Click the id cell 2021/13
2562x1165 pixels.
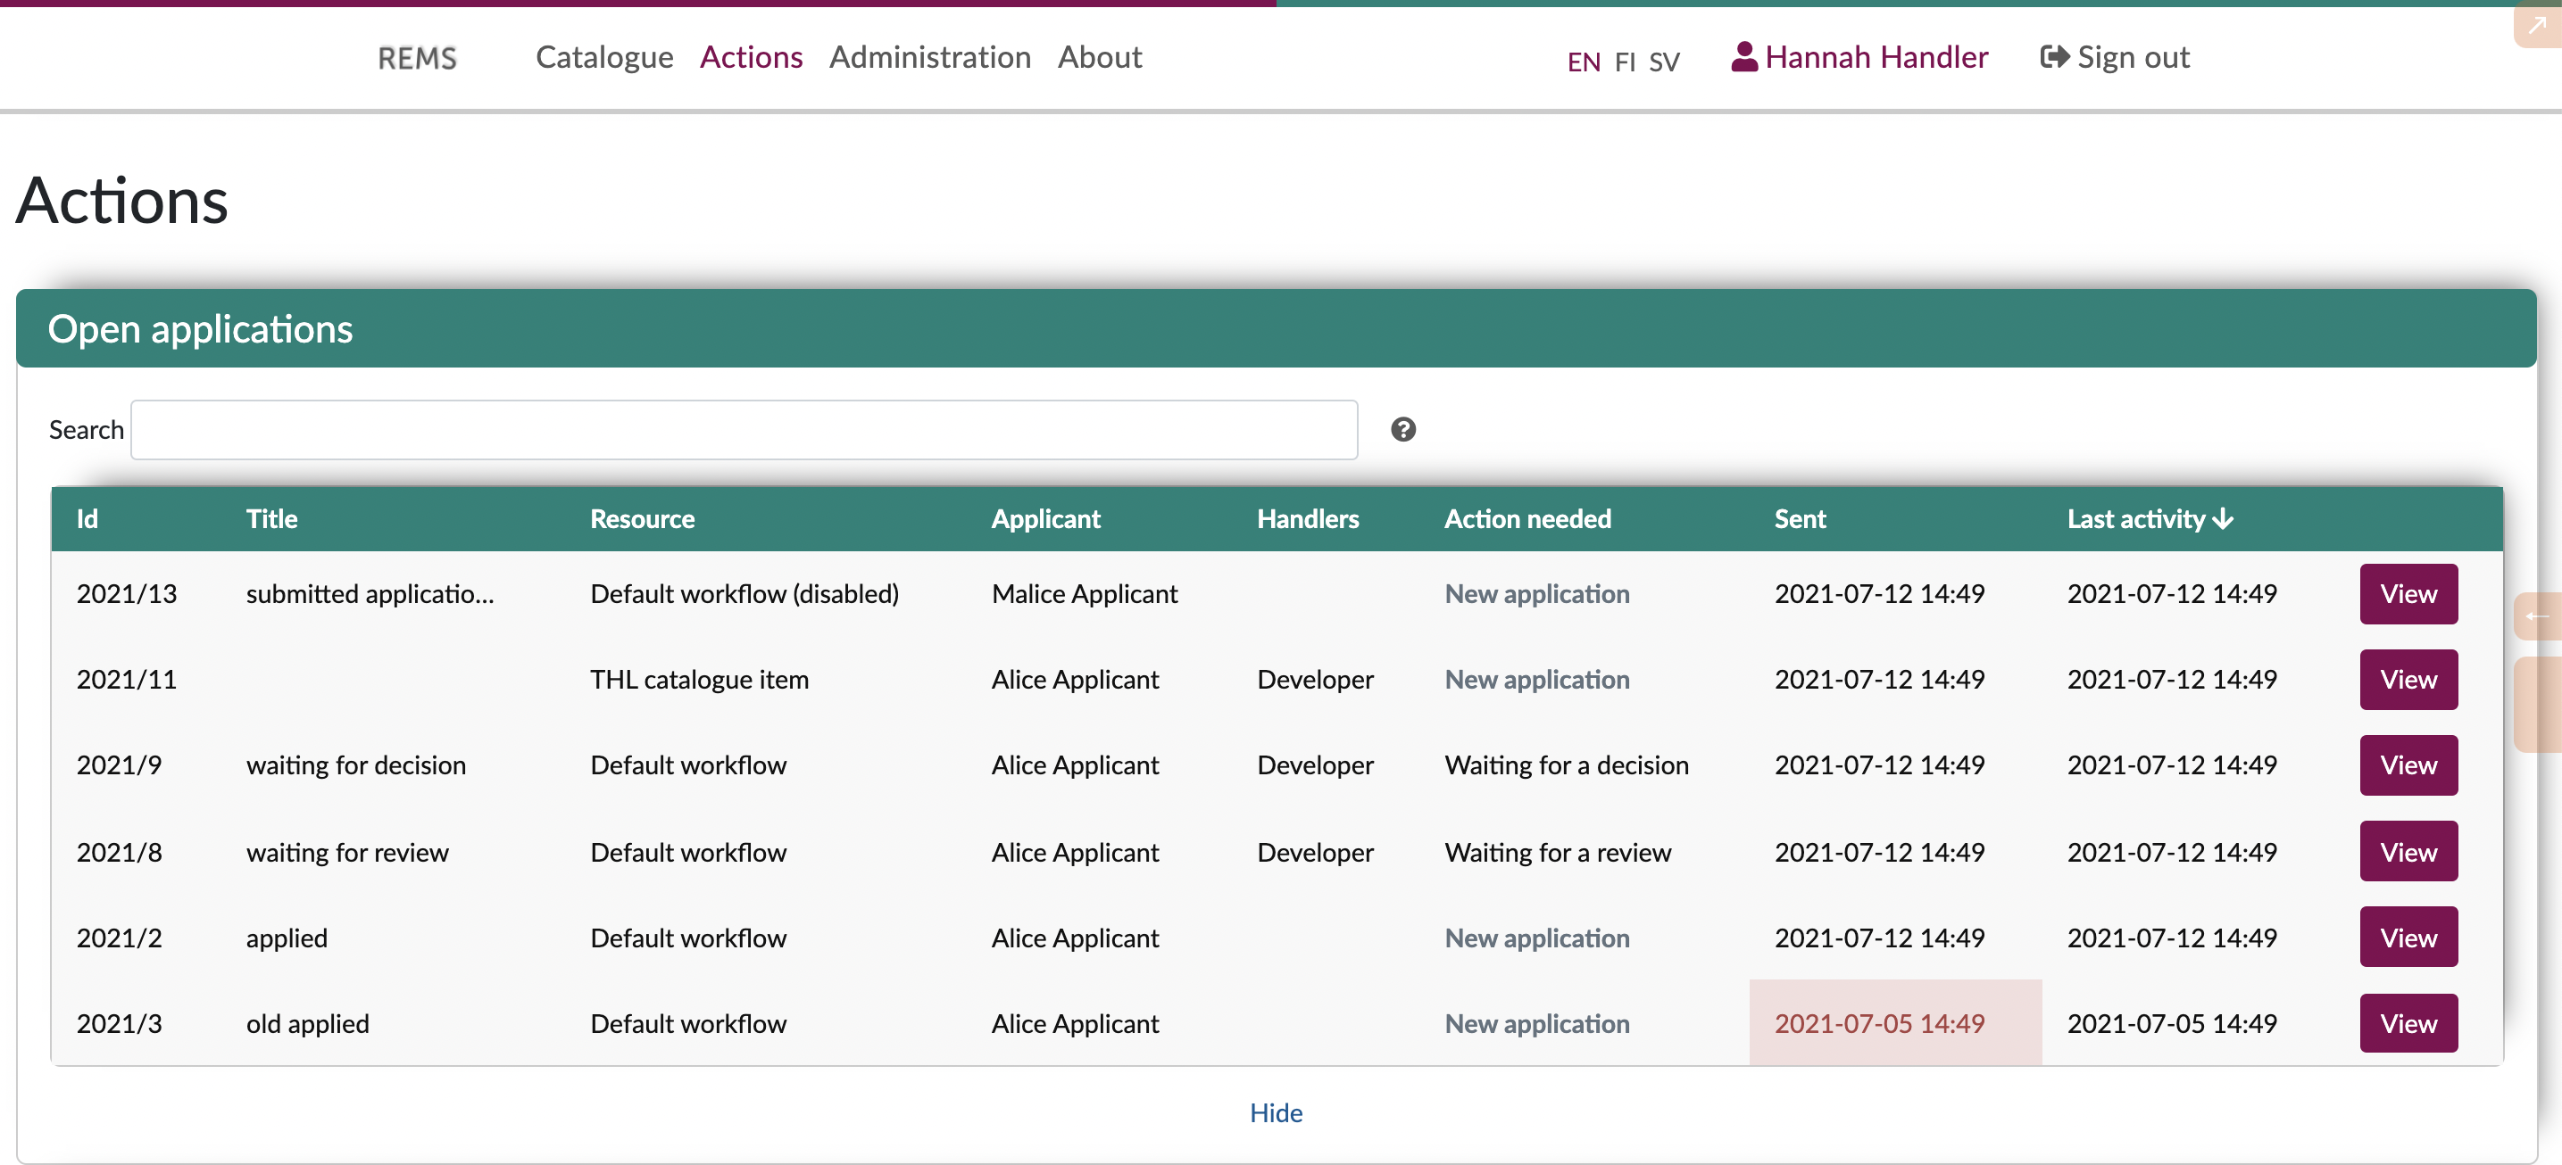coord(126,594)
